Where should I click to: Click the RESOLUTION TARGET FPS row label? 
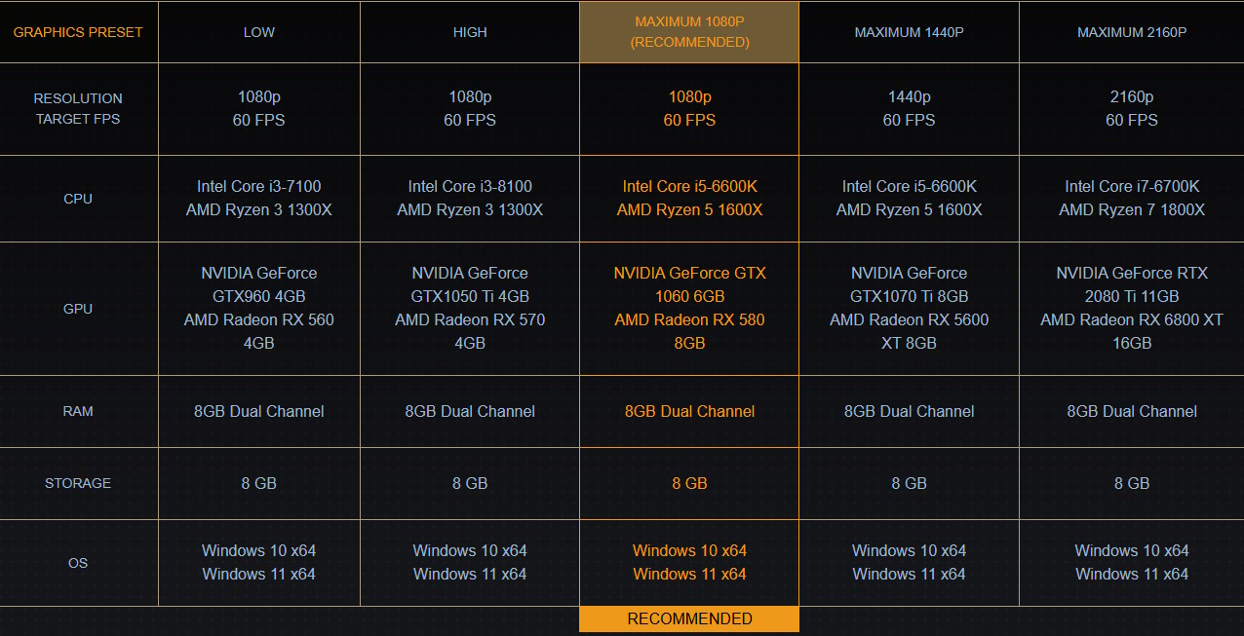tap(78, 109)
